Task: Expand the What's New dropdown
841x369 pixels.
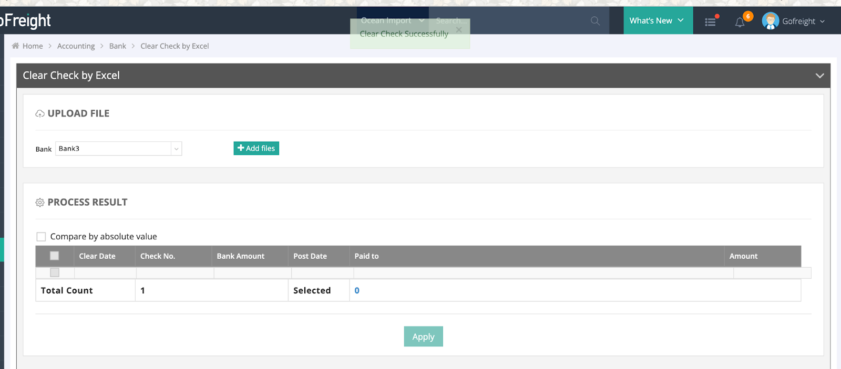Action: (658, 21)
